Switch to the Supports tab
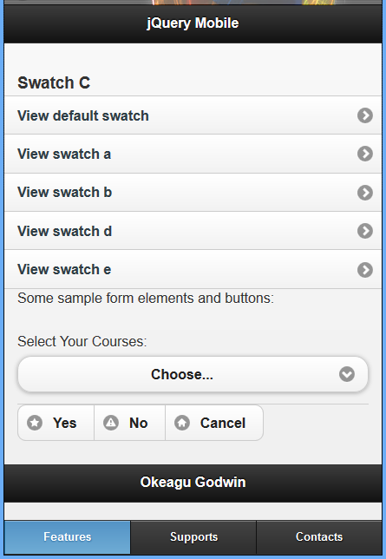The image size is (386, 559). 193,537
